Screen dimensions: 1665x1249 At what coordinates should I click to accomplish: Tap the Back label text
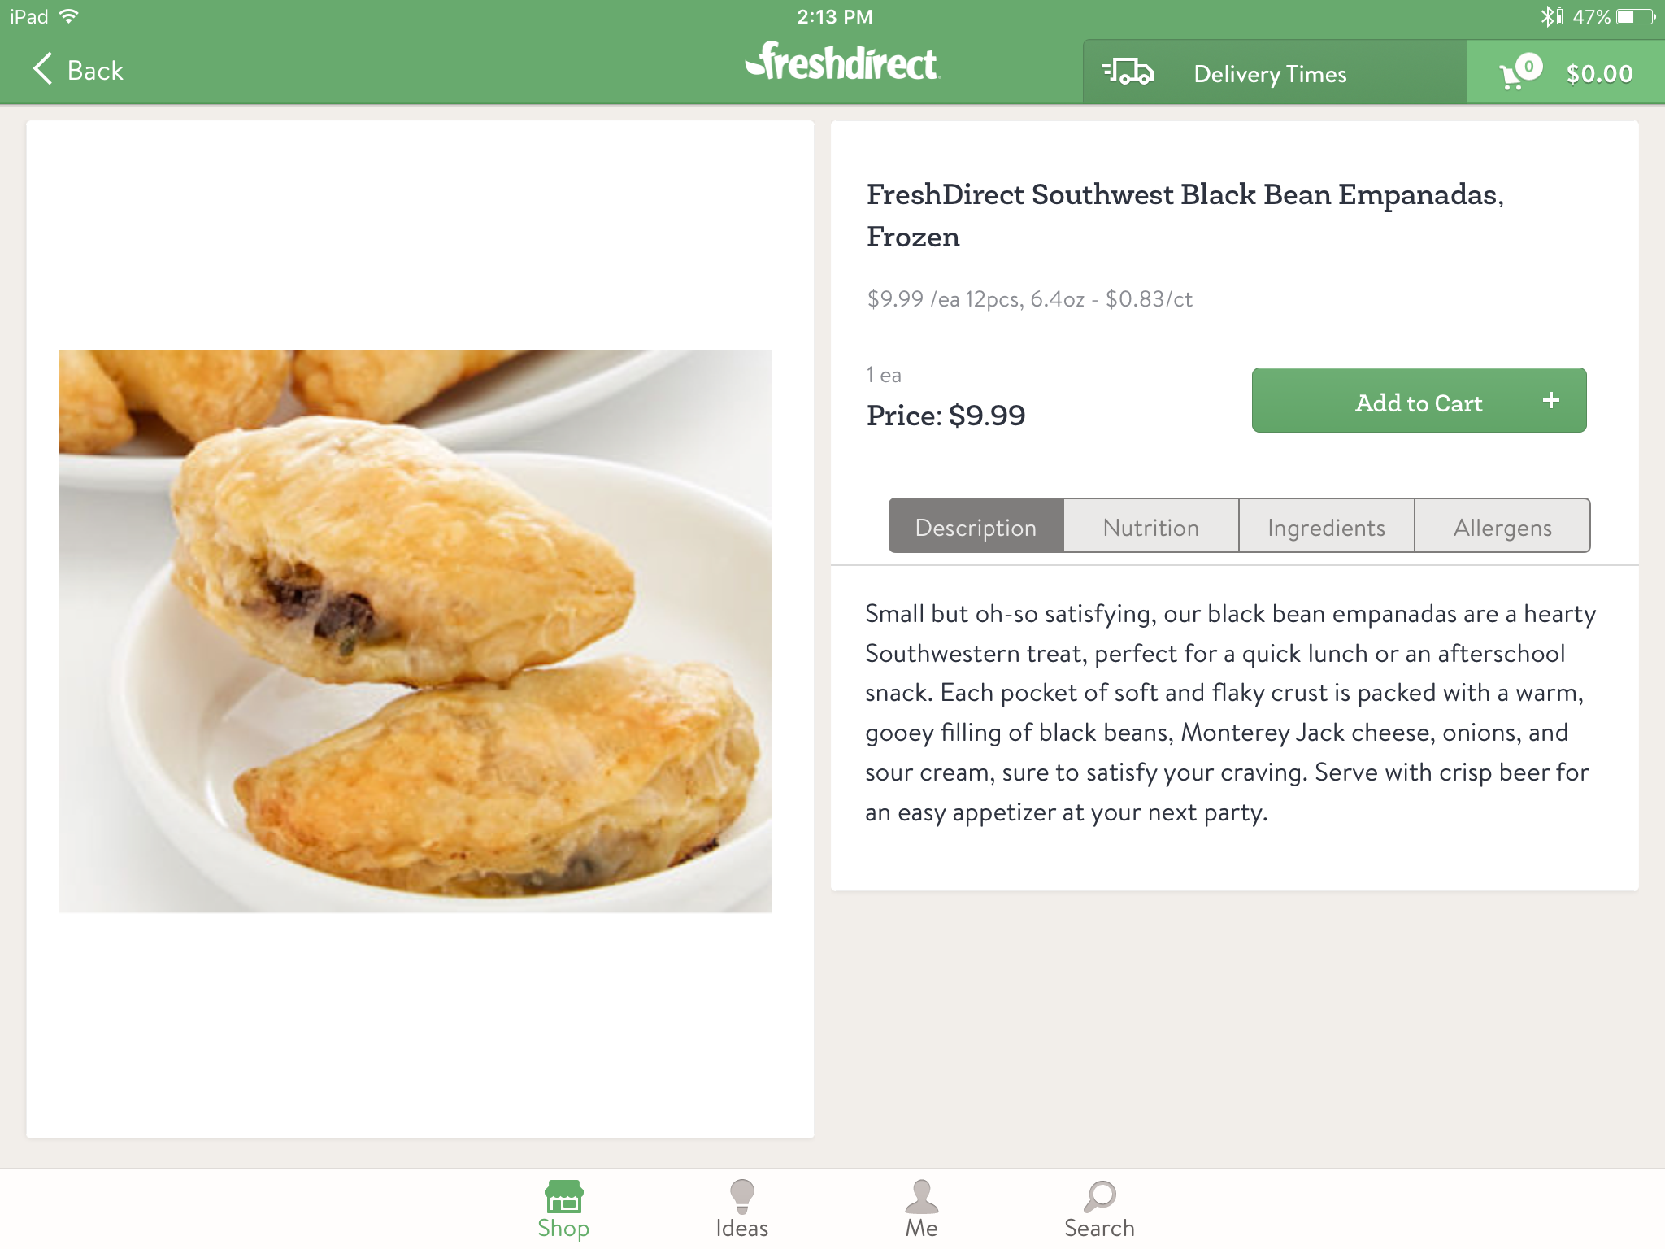(95, 71)
